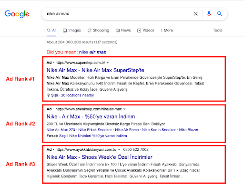Expand dropdown arrow next to ayakkabidunyasi.com.tr URL
The width and height of the screenshot is (244, 187).
point(119,150)
